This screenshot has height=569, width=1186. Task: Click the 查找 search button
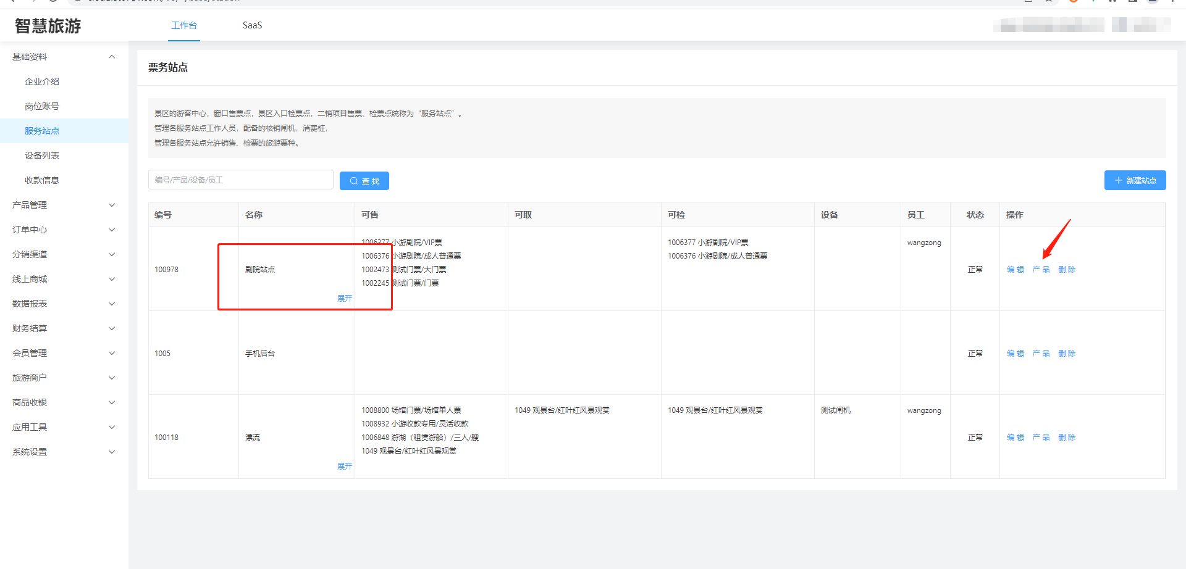(x=364, y=181)
